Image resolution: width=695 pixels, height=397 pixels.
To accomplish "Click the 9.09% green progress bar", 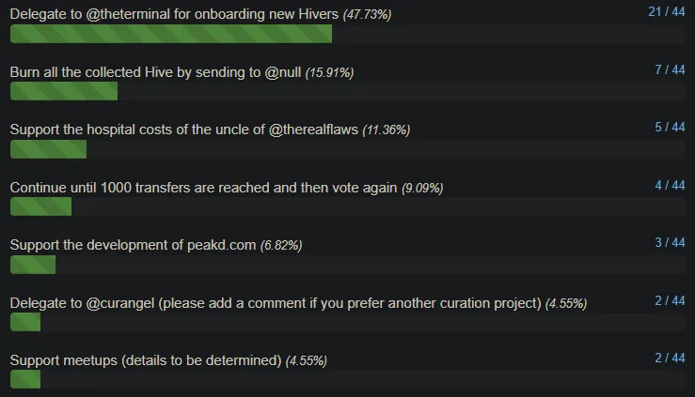I will [40, 206].
